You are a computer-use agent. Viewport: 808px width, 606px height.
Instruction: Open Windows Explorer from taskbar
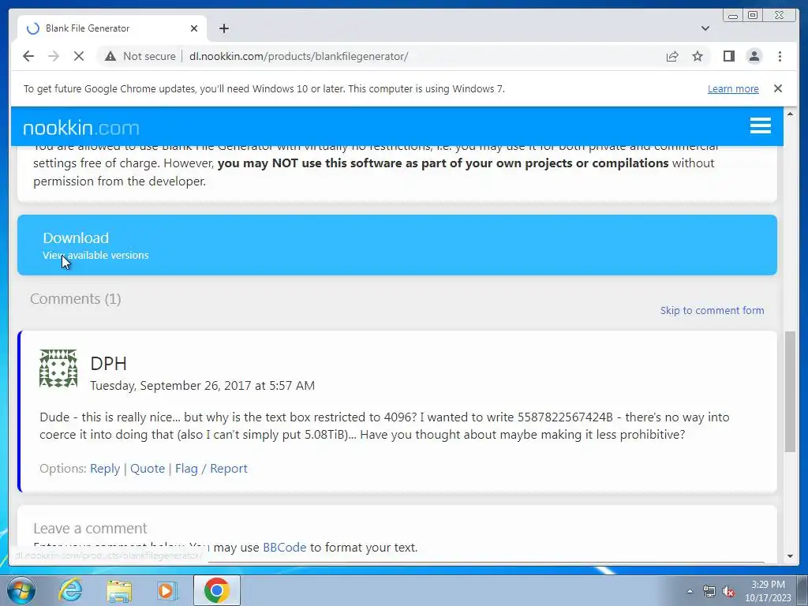[x=119, y=591]
